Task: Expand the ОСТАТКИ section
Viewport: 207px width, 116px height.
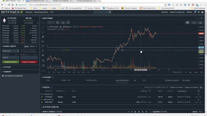Action: (x=2, y=67)
